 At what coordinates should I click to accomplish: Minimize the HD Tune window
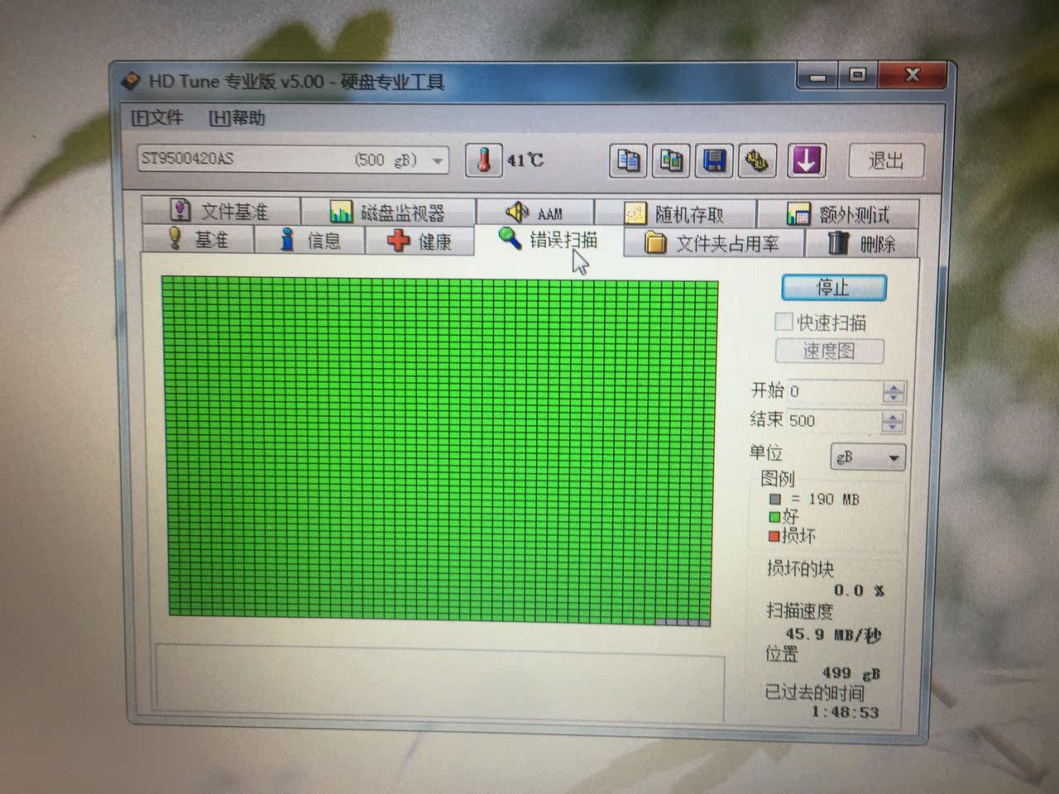(x=818, y=77)
